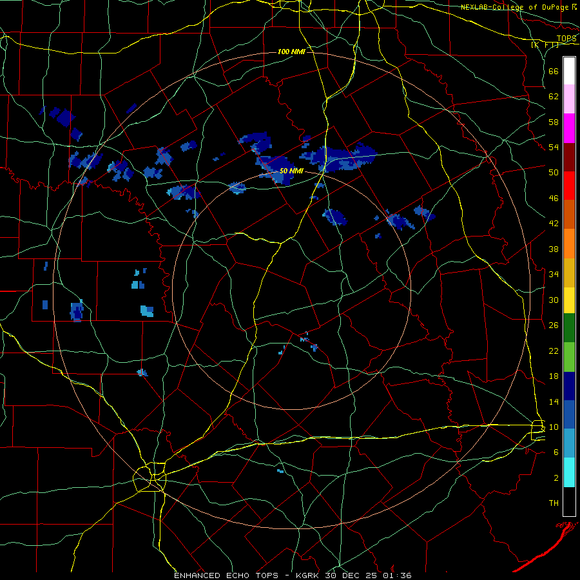Click the "NEXLAB-College of DuPage" header text
The image size is (580, 580).
(x=515, y=7)
